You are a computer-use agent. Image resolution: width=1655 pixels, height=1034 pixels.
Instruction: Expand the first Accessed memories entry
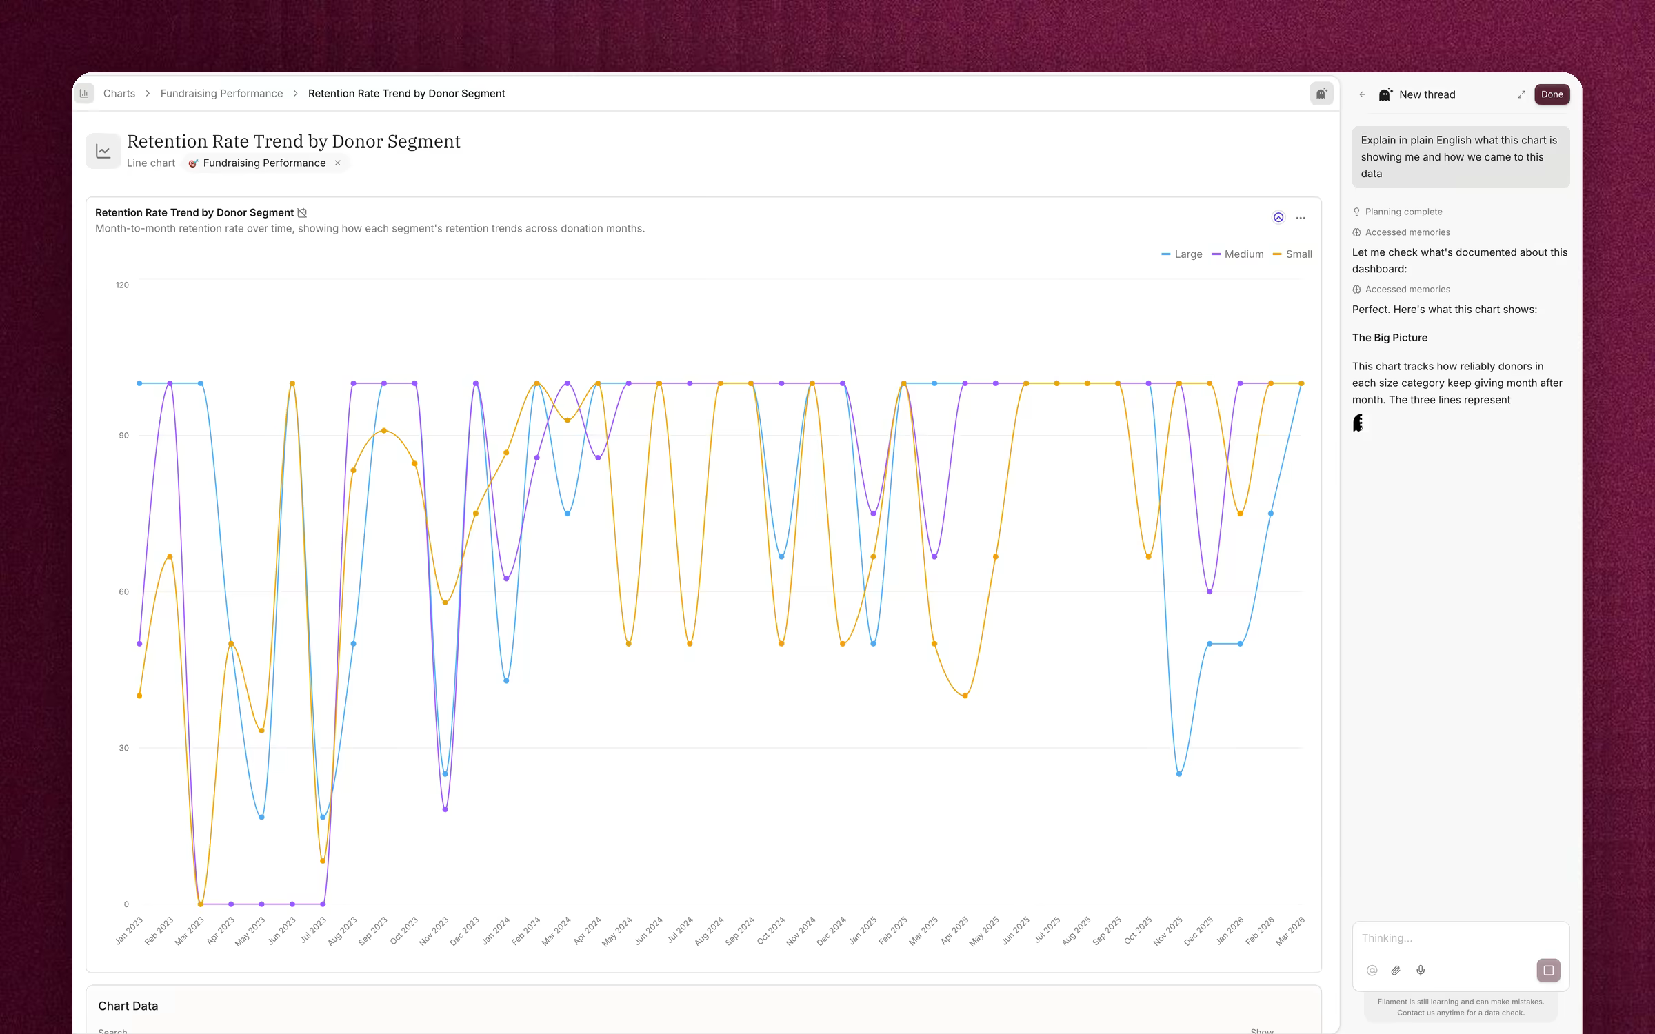tap(1401, 232)
